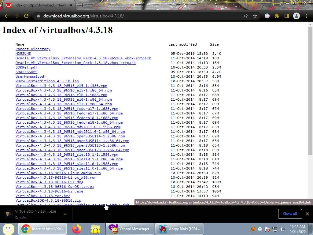
Task: Open the Extensions puzzle piece menu
Action: pos(277,16)
